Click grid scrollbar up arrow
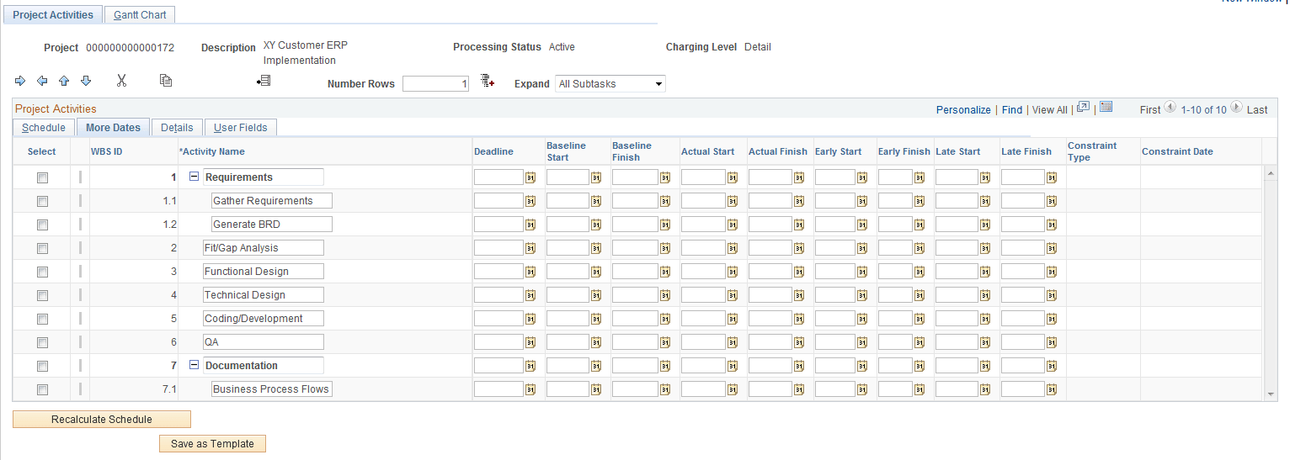Screen dimensions: 1290x460 click(x=1271, y=172)
